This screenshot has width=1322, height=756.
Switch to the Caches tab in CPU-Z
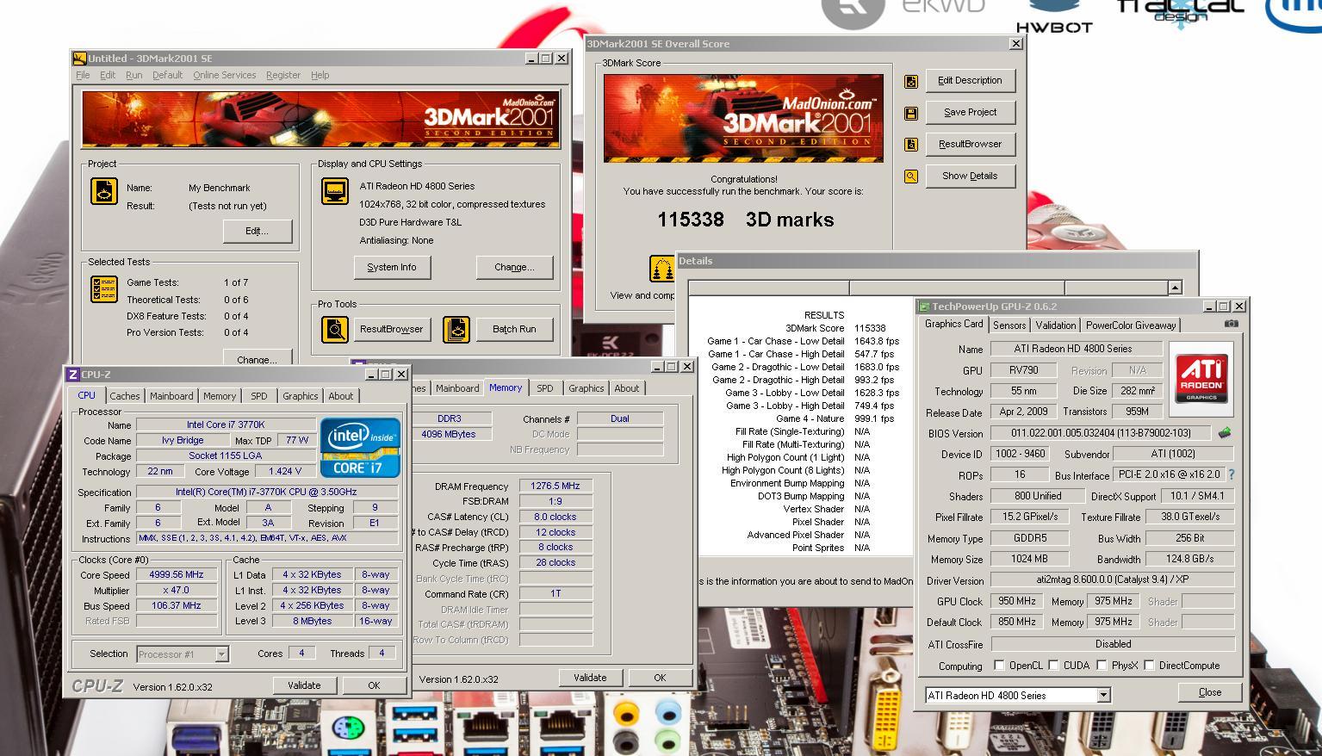coord(124,396)
